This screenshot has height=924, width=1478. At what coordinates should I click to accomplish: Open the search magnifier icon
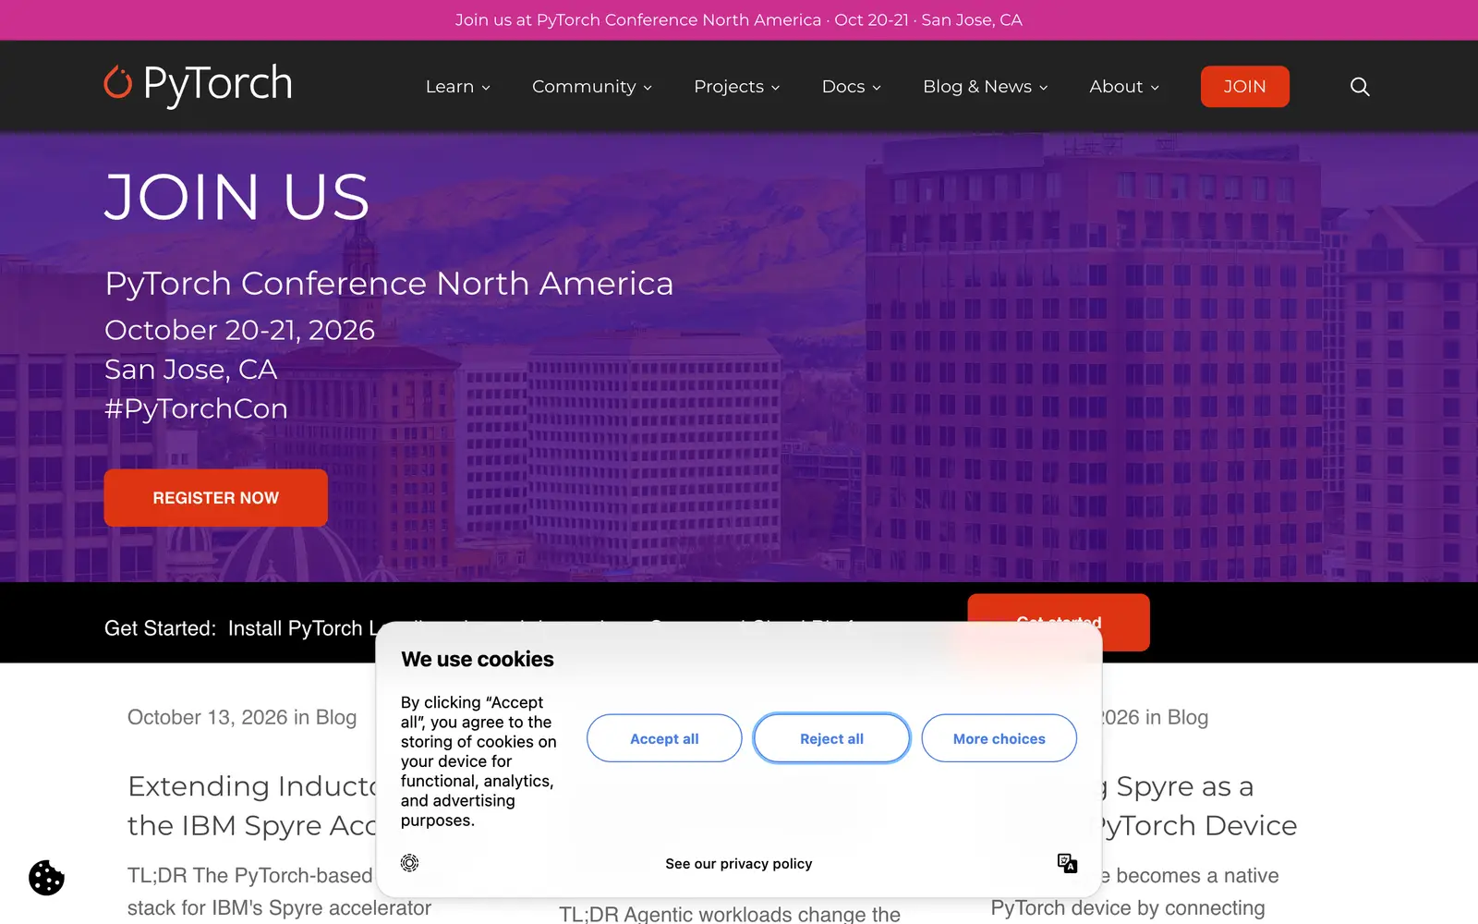(1360, 87)
